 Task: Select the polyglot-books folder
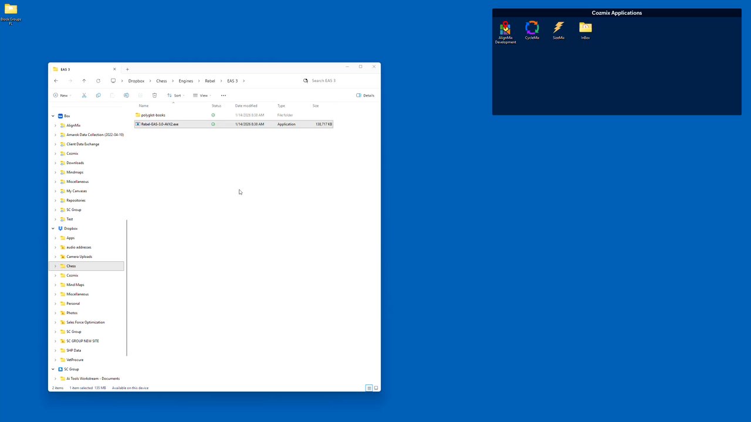point(153,115)
